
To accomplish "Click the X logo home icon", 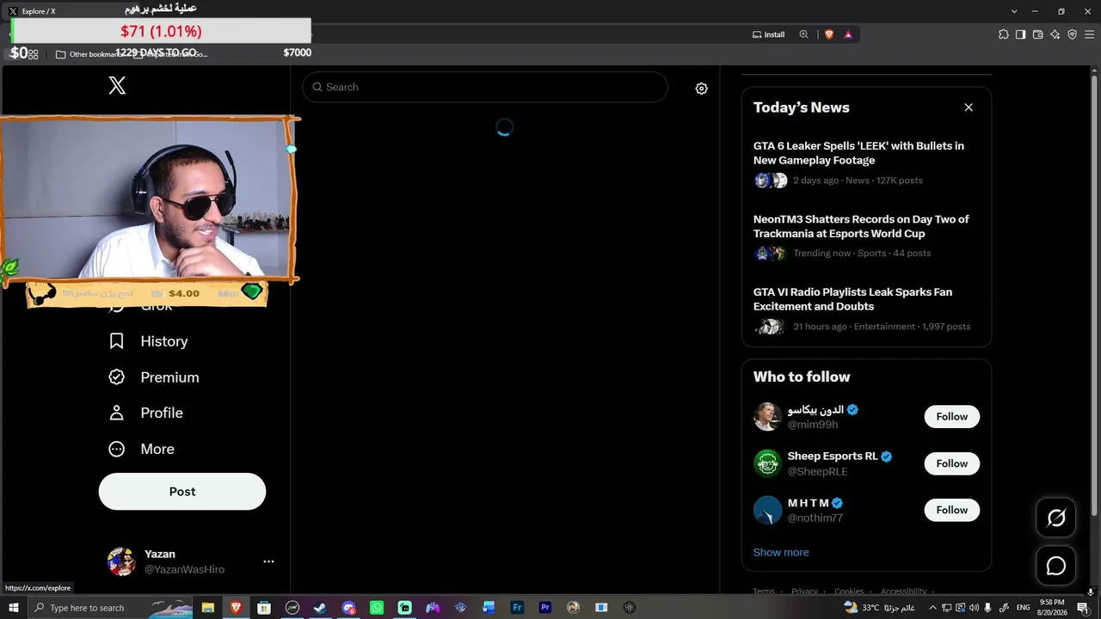I will tap(117, 85).
